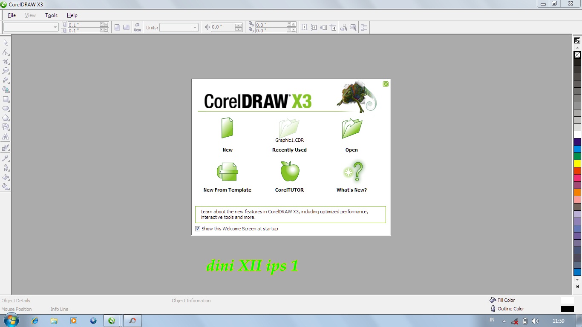Select the Interactive Fill tool
582x327 pixels.
(6, 186)
